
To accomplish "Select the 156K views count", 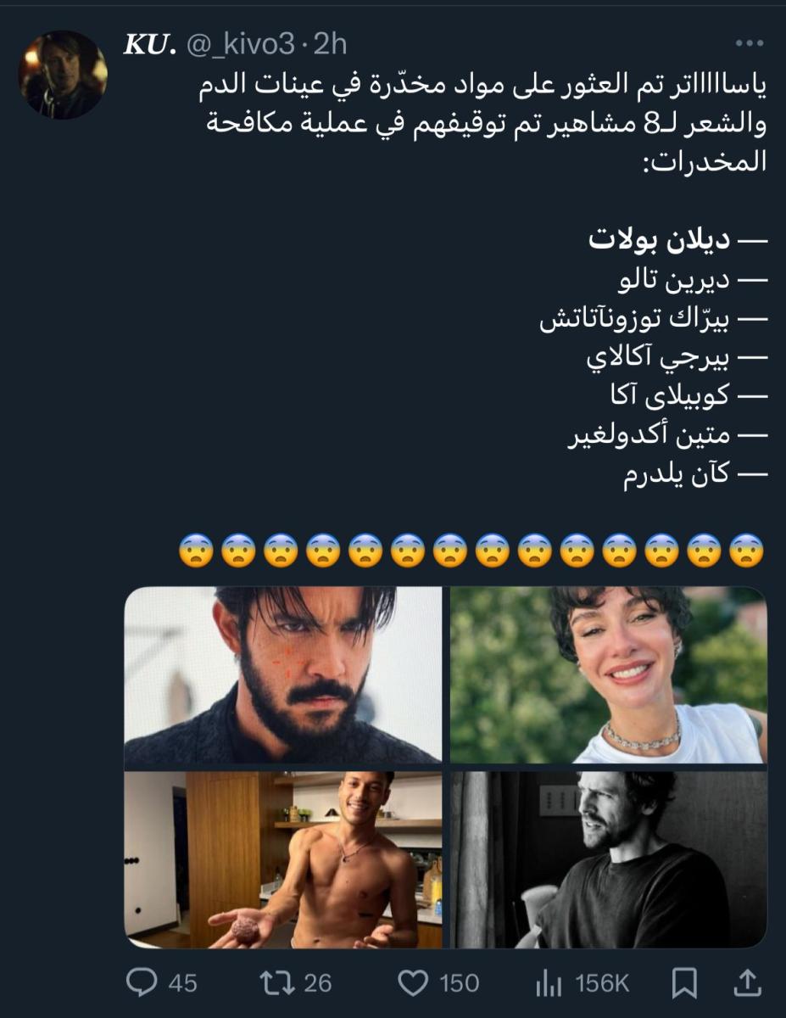I will pos(602,984).
